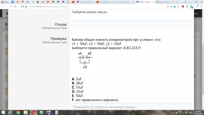The image size is (204, 115).
Task: Open the browser downloads icon
Action: click(x=197, y=7)
